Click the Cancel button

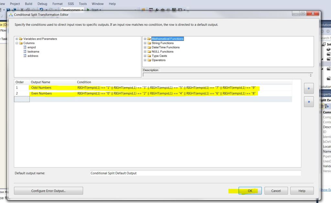coord(276,191)
